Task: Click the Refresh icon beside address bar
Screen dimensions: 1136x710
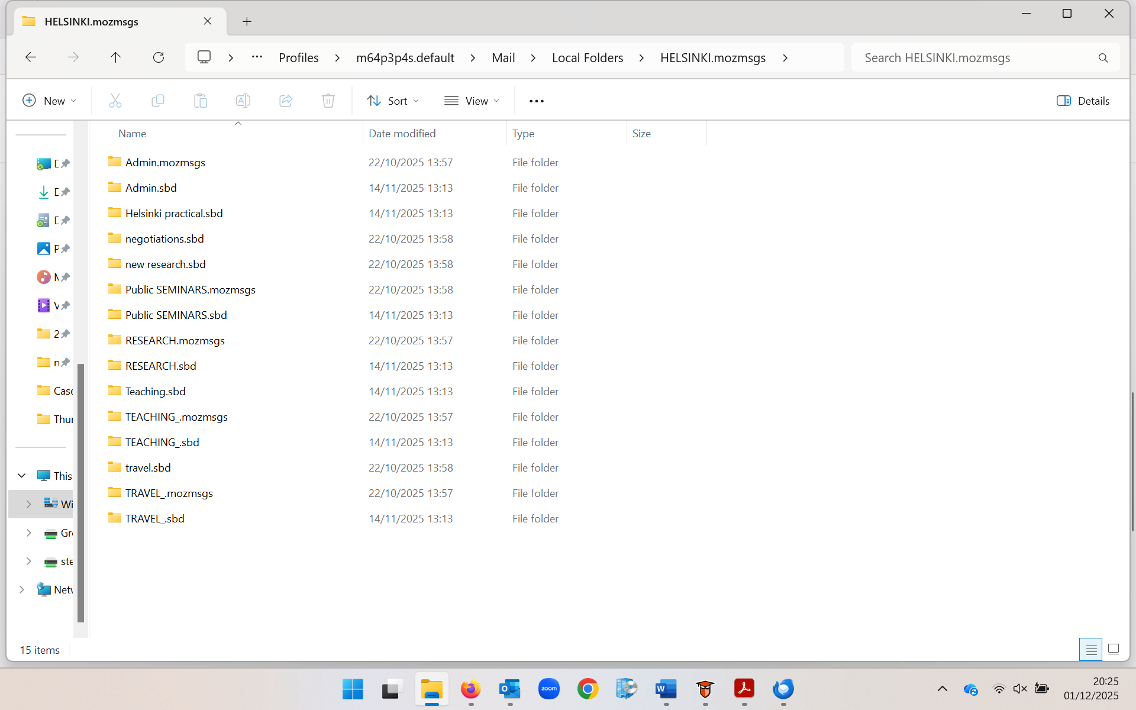Action: coord(159,57)
